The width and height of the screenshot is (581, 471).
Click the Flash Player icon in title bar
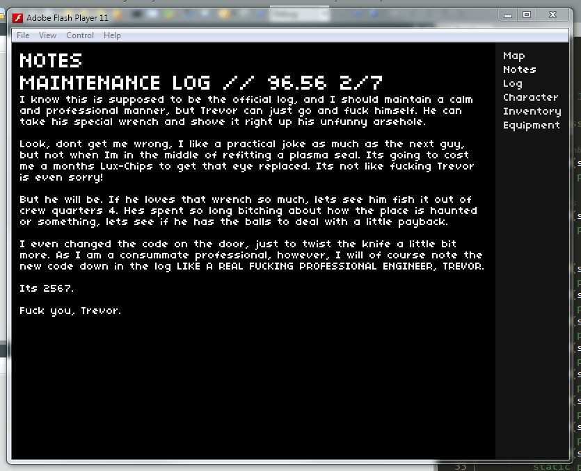point(17,17)
